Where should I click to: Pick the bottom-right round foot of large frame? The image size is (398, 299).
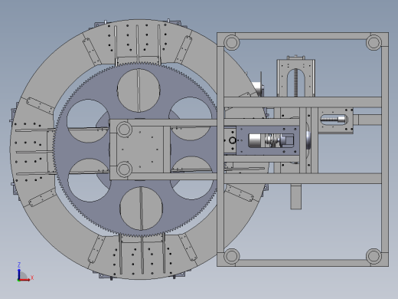[374, 256]
